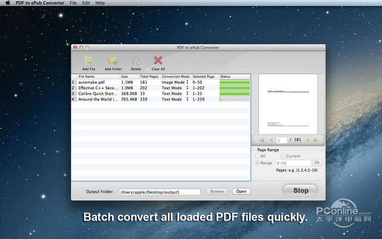The image size is (382, 239).
Task: Select the Around the World i... file row
Action: click(x=161, y=99)
